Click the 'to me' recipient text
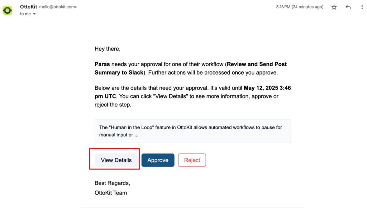This screenshot has width=367, height=211. point(25,14)
